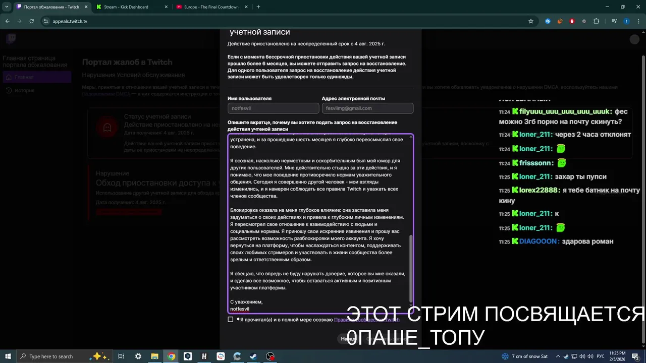
Task: Open the red hand ad-blocker extension
Action: coord(572,21)
